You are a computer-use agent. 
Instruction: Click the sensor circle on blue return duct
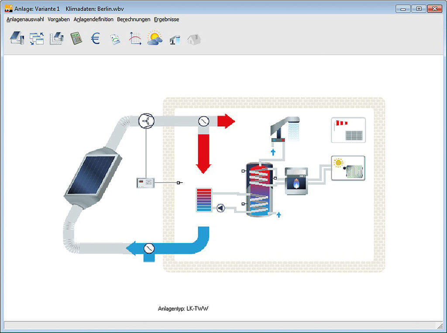point(149,248)
